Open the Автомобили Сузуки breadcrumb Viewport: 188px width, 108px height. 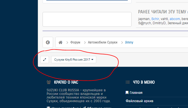coord(103,42)
